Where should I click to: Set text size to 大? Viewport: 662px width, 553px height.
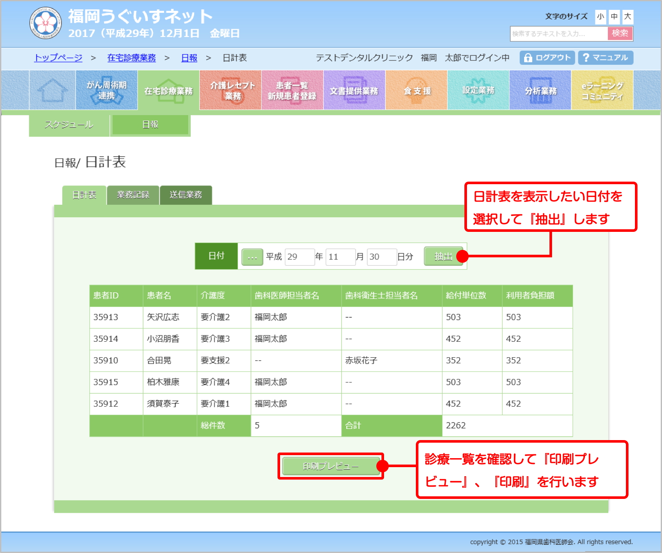tap(628, 17)
